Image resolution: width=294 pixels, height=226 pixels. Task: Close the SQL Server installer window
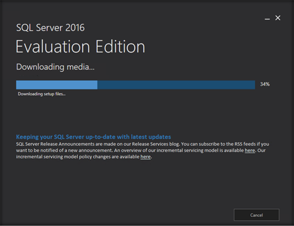tap(278, 18)
